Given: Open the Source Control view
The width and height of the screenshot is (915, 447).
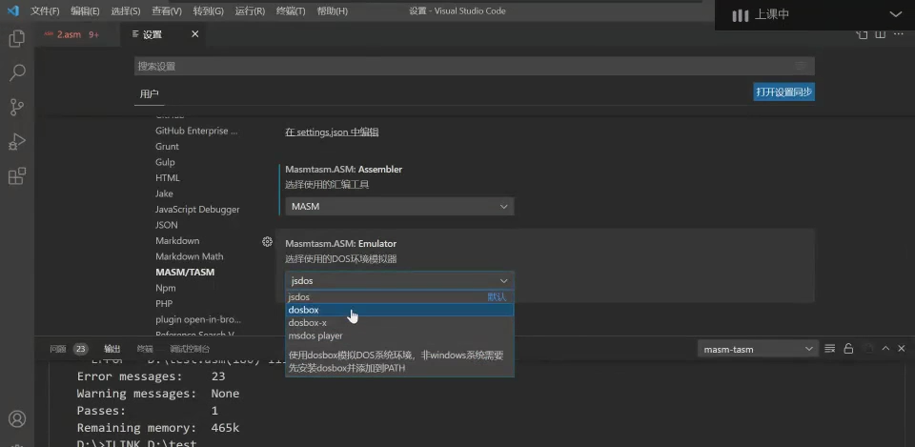Looking at the screenshot, I should (16, 107).
